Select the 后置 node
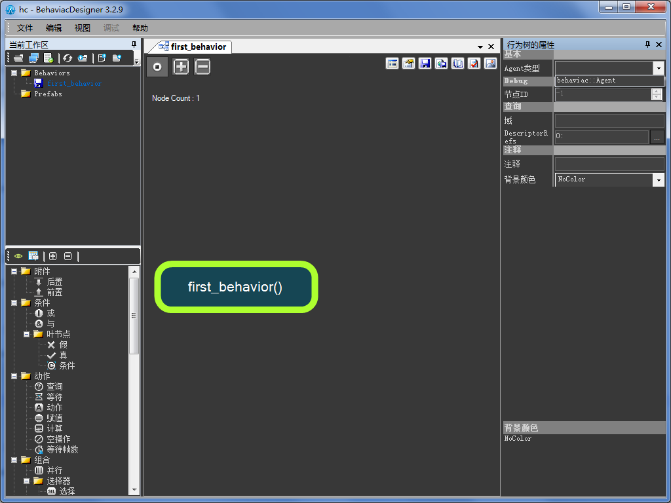 [54, 282]
